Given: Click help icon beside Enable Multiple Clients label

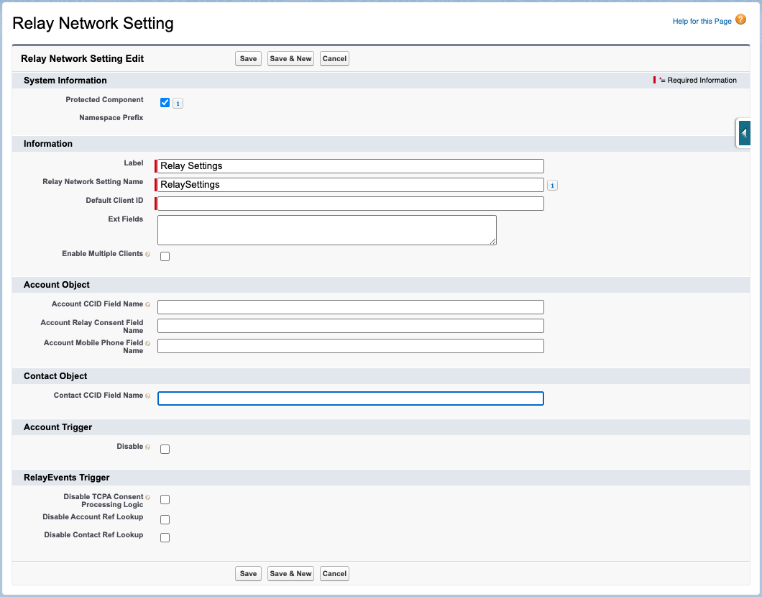Looking at the screenshot, I should pyautogui.click(x=148, y=255).
